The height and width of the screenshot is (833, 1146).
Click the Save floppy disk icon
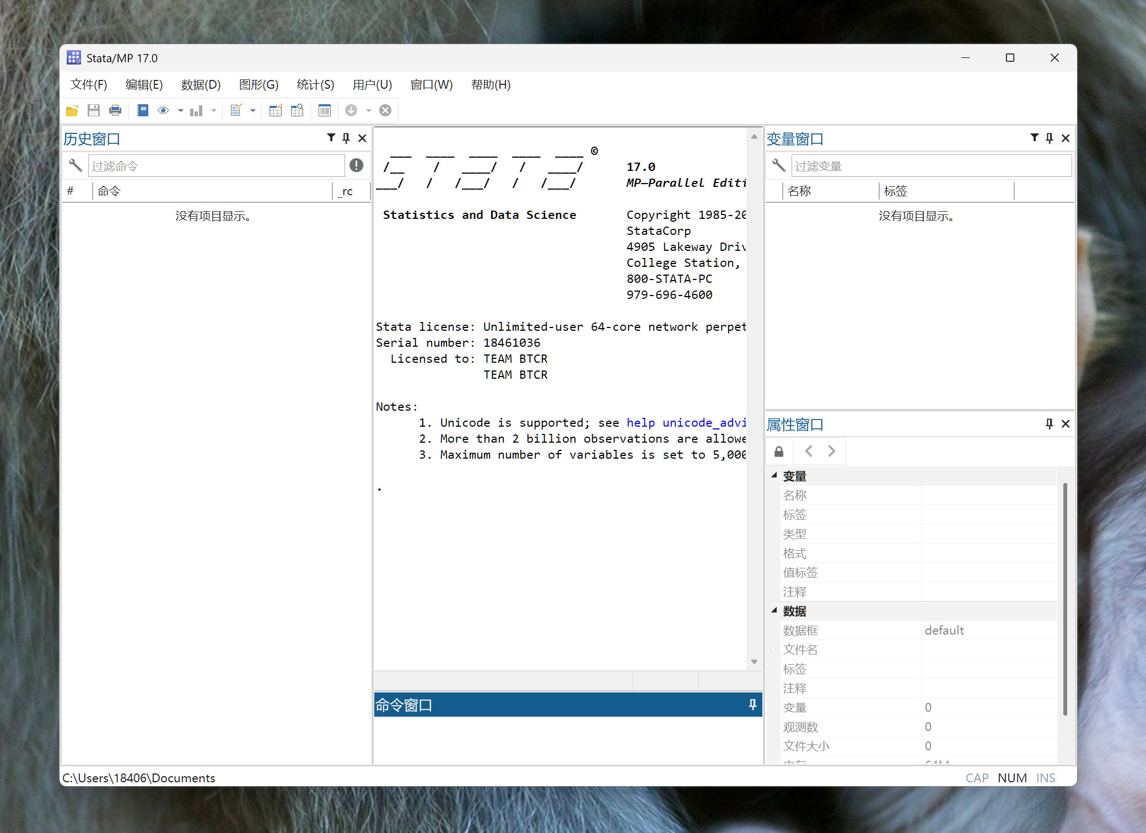tap(94, 111)
